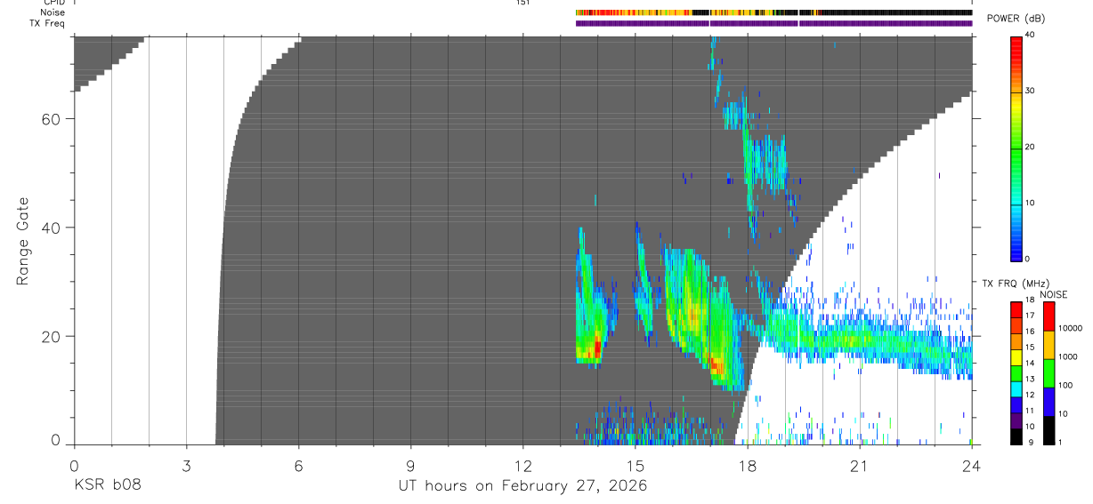This screenshot has height=504, width=1093.
Task: Click the high-range echo patch near gate 60
Action: click(x=735, y=116)
